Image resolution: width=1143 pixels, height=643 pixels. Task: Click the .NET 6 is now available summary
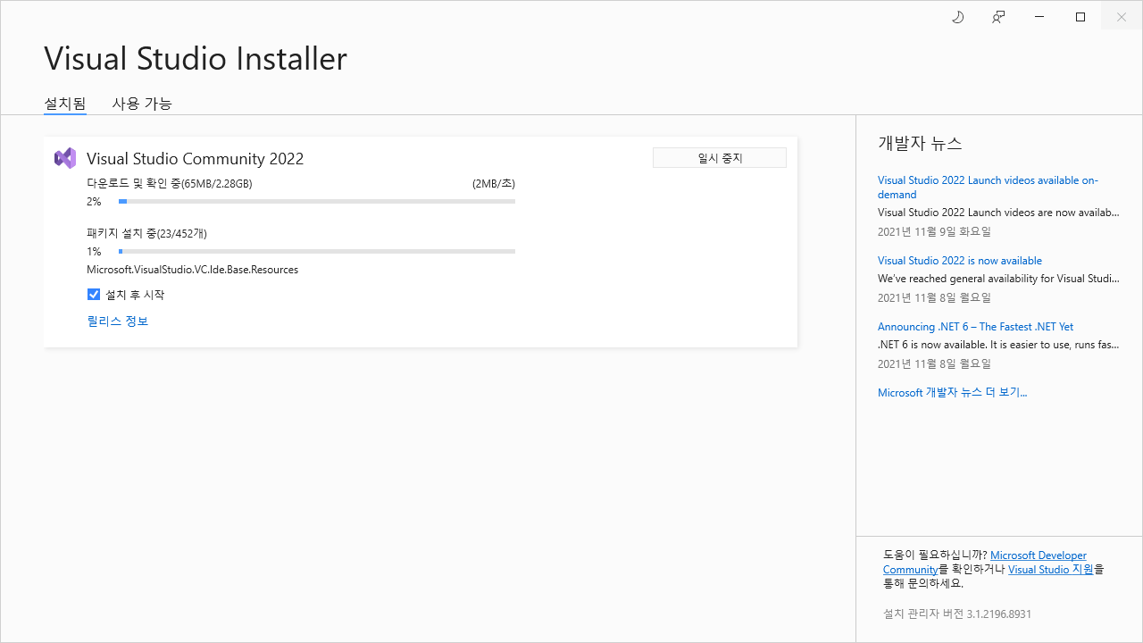pos(998,345)
